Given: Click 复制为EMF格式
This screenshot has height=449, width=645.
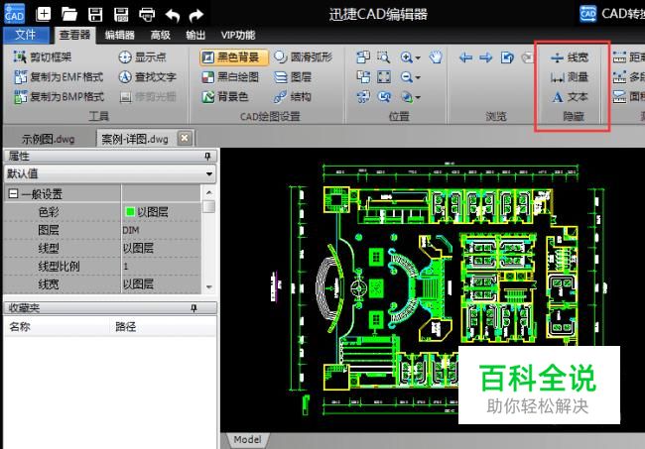Looking at the screenshot, I should [x=59, y=77].
